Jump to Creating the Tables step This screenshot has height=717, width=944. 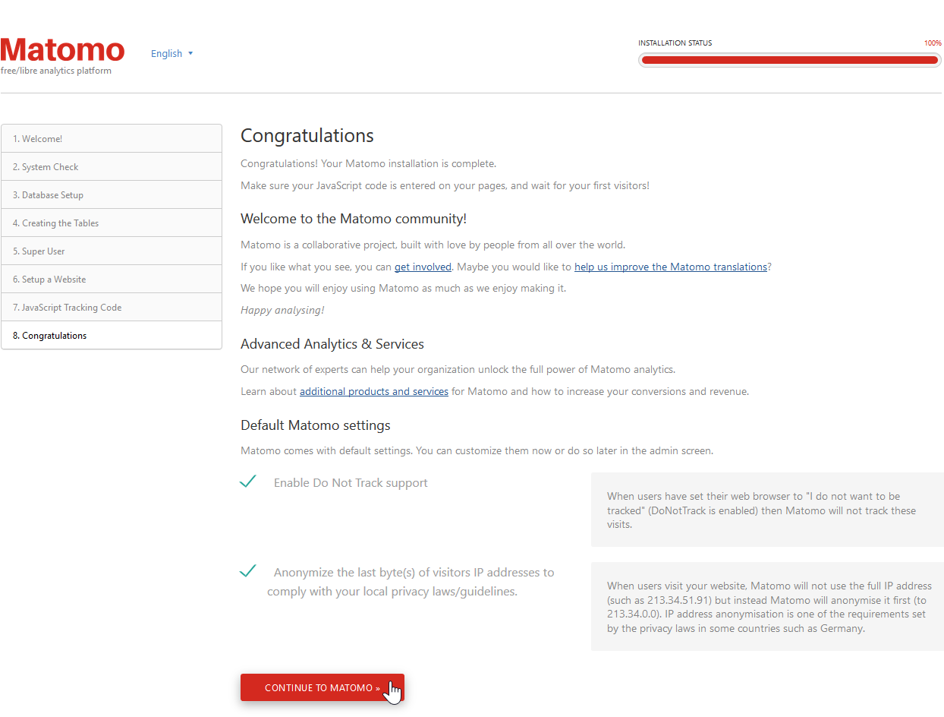[x=112, y=223]
